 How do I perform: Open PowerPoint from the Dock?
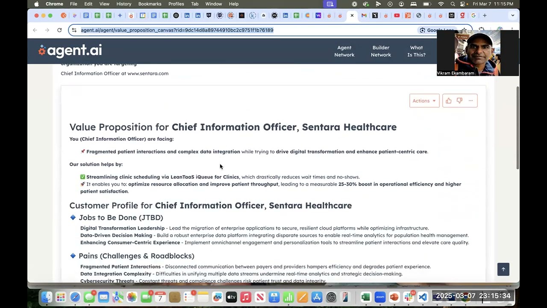click(394, 297)
